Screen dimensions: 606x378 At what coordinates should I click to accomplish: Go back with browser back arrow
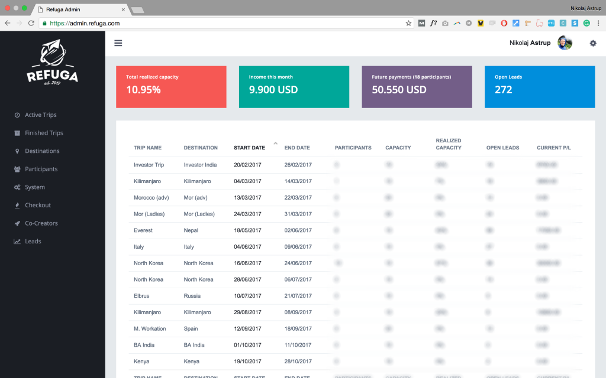7,23
